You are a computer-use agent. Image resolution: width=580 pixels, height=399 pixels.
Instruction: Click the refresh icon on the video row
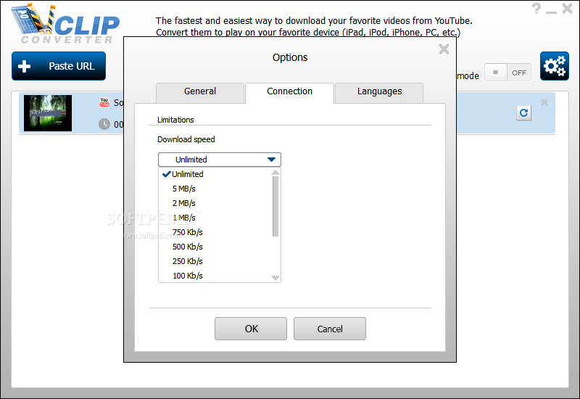(523, 113)
